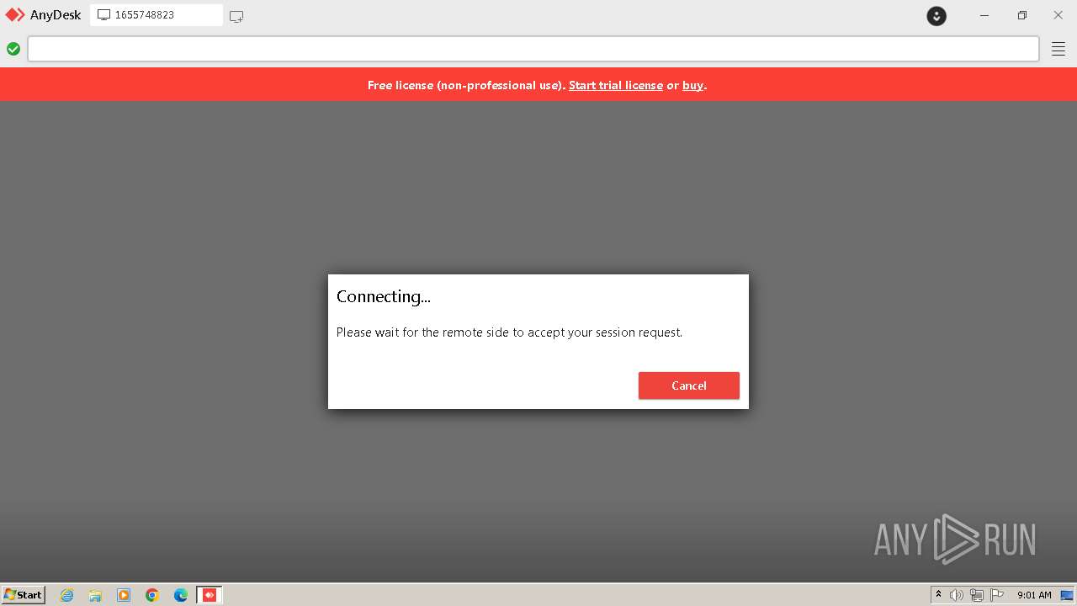Screen dimensions: 1077x606
Task: Open Microsoft Edge from taskbar
Action: click(181, 595)
